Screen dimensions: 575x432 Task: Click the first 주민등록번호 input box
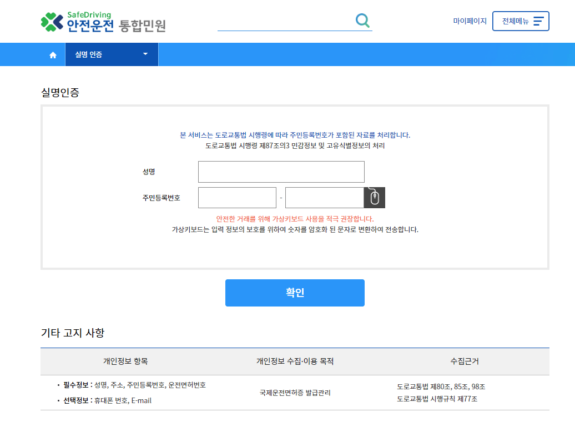(x=237, y=197)
